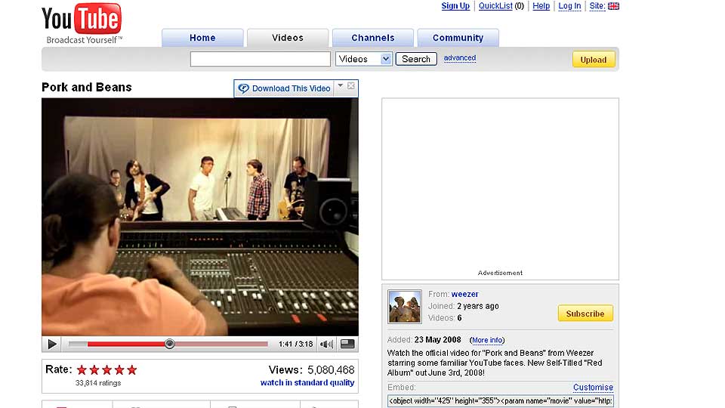Open the Customise embed link
The width and height of the screenshot is (725, 408).
tap(594, 387)
